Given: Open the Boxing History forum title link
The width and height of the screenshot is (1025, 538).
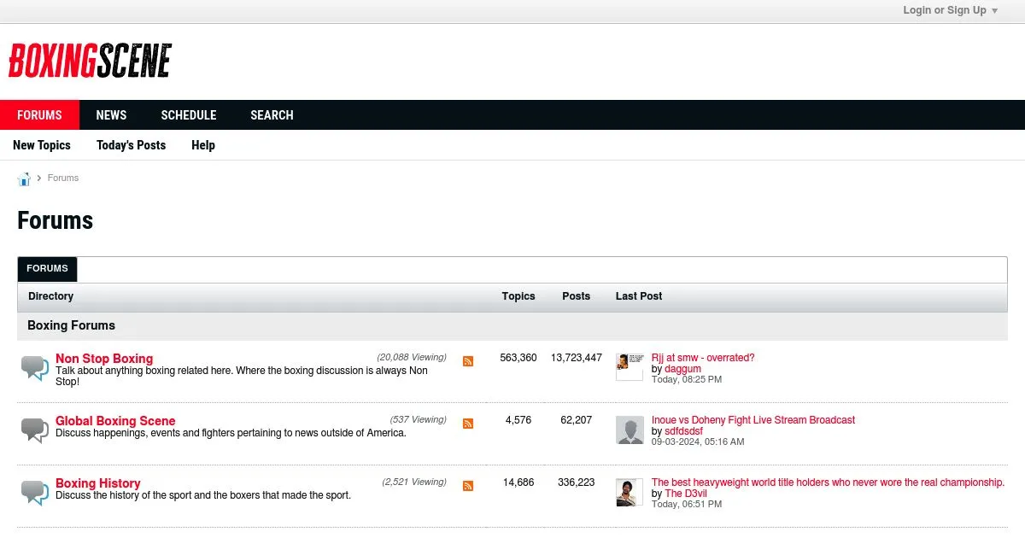Looking at the screenshot, I should (x=97, y=483).
